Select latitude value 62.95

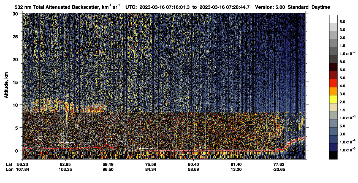click(65, 164)
